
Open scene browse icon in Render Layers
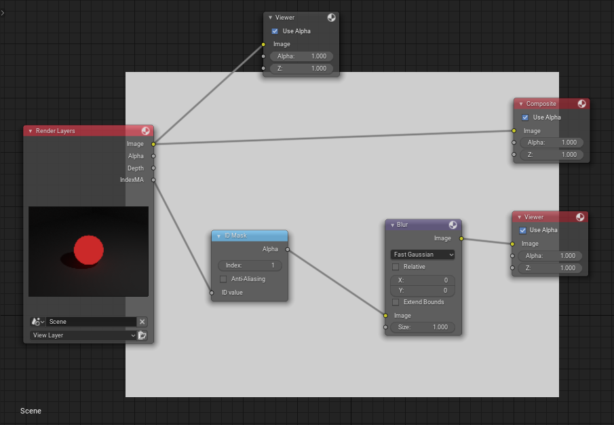point(37,322)
